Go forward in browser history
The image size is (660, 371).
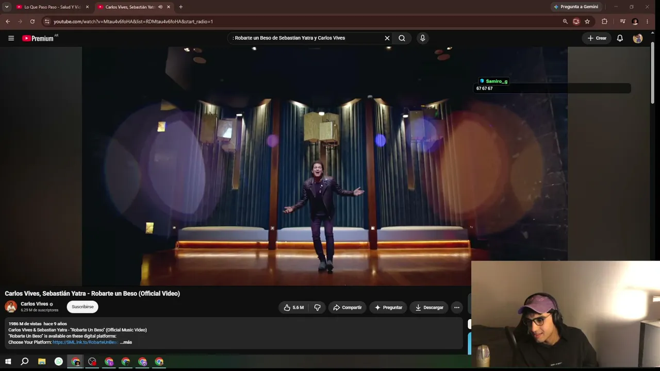pyautogui.click(x=20, y=22)
